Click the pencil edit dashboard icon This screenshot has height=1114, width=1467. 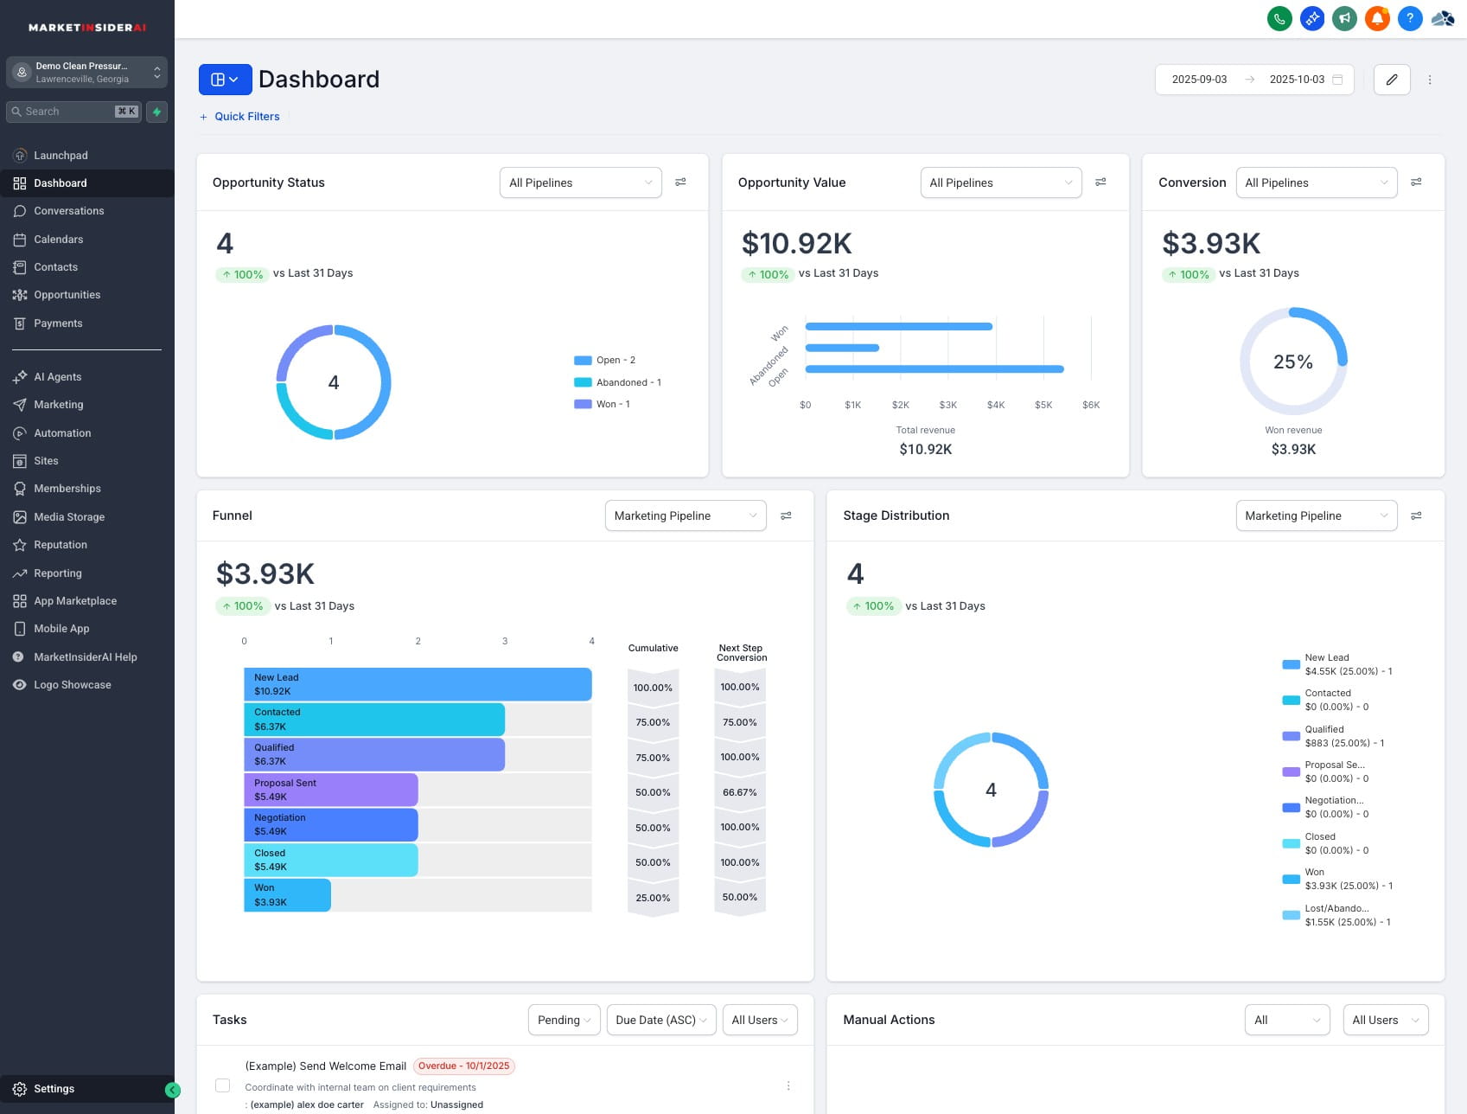click(x=1392, y=80)
